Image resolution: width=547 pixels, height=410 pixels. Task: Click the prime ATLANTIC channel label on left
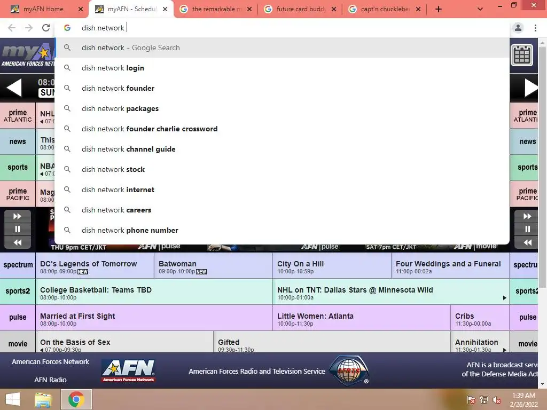click(18, 115)
